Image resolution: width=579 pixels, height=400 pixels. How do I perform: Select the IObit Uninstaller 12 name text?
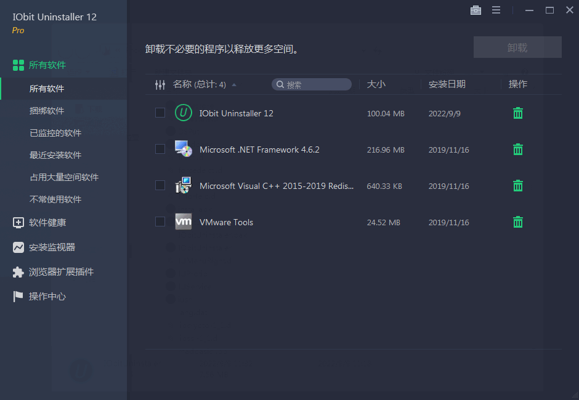tap(237, 113)
